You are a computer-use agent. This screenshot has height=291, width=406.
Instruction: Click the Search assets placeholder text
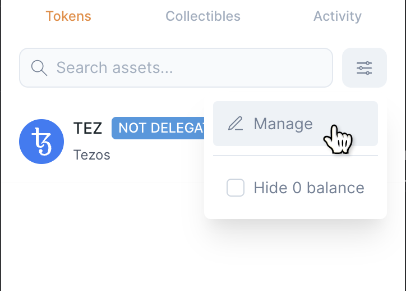[114, 68]
